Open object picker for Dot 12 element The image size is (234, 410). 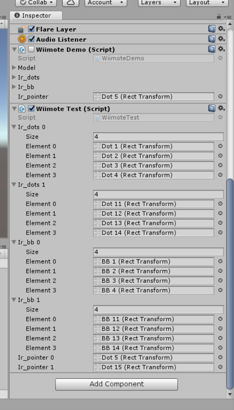coord(220,213)
